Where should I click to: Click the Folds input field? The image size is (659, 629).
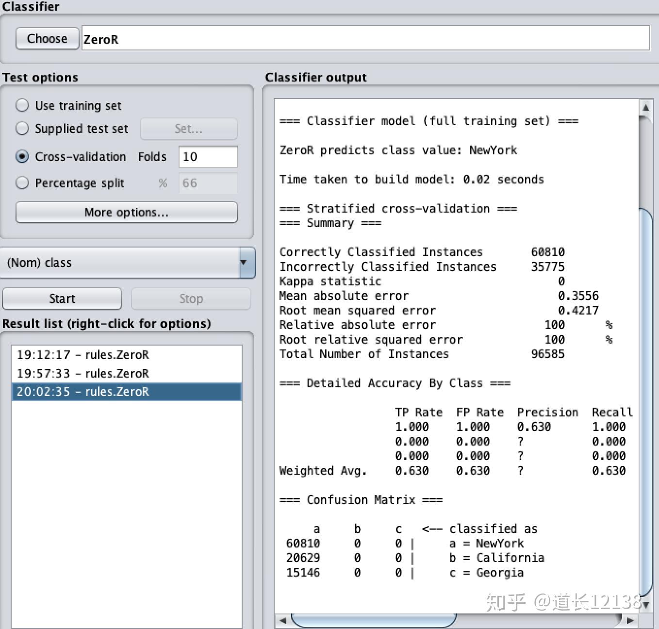pyautogui.click(x=208, y=157)
